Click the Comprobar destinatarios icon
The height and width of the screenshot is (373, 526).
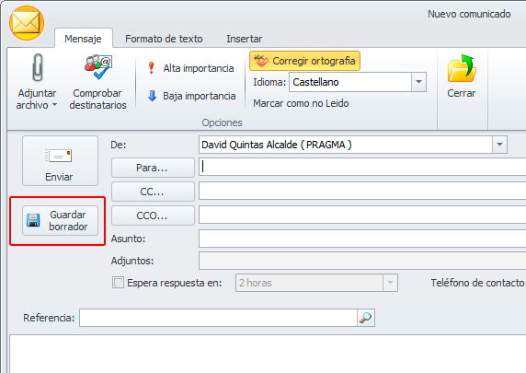point(98,67)
